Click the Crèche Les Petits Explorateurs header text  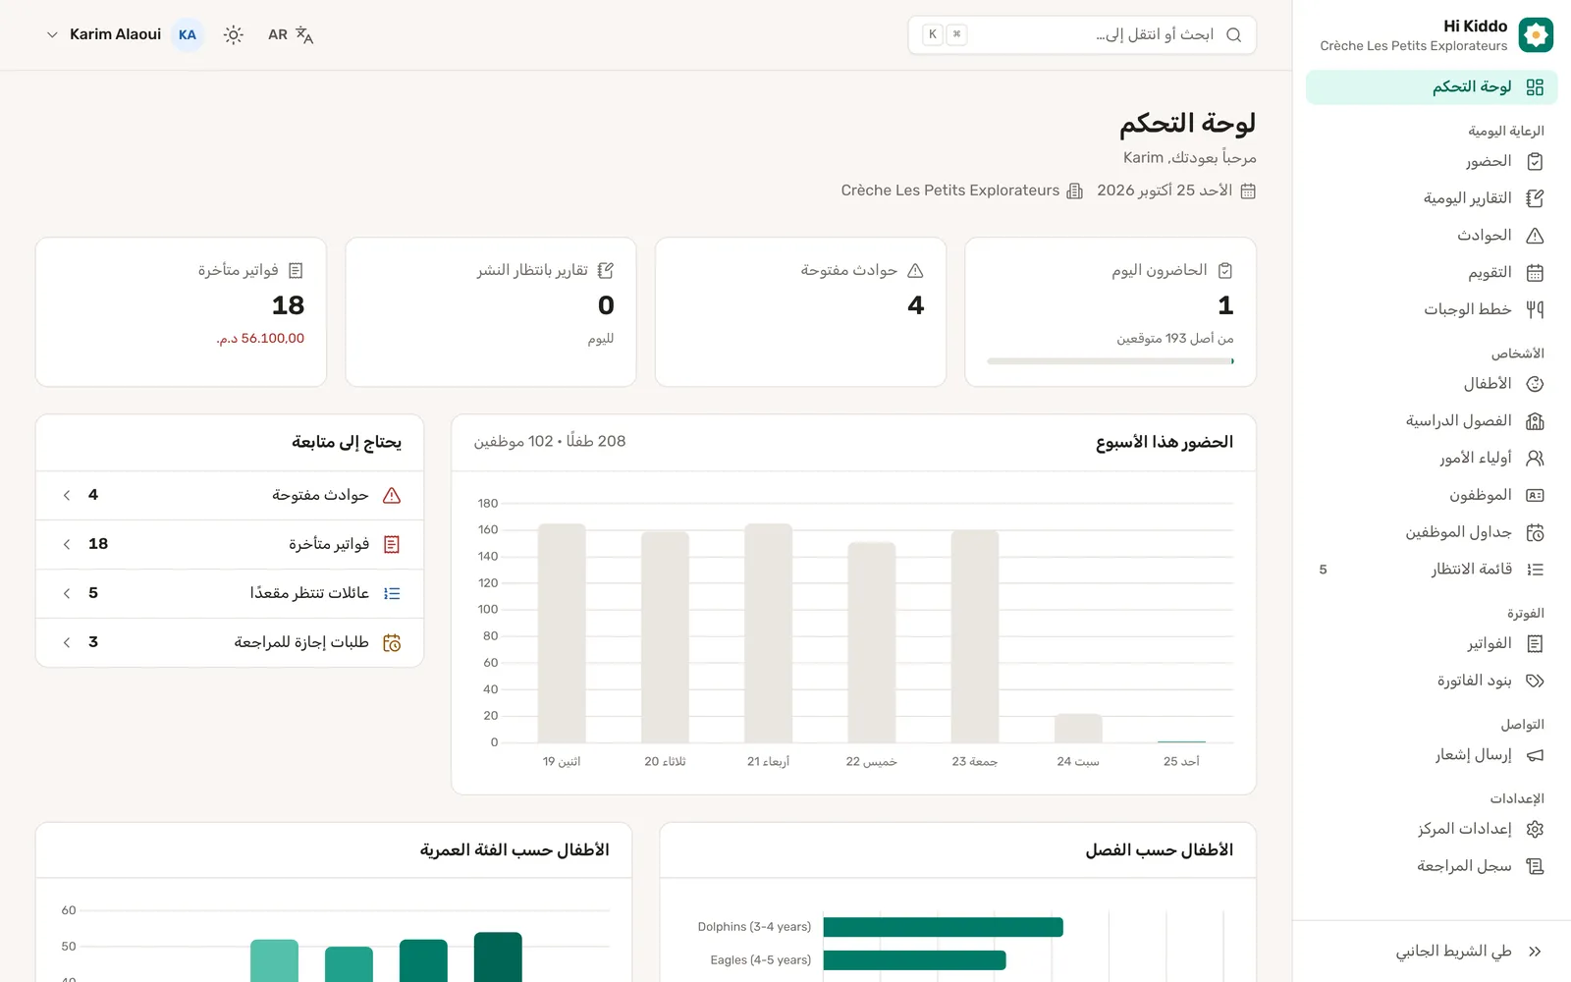tap(950, 191)
